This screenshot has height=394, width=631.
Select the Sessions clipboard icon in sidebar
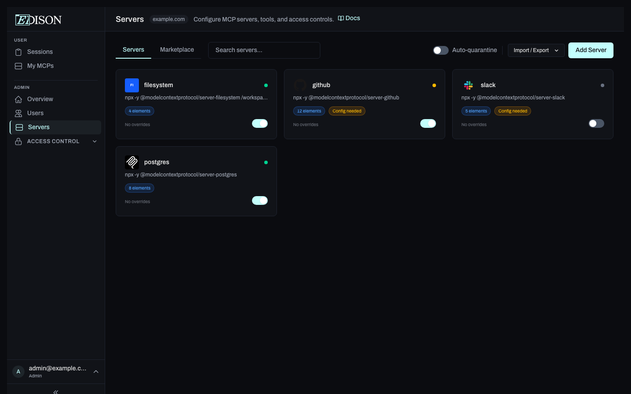(18, 52)
